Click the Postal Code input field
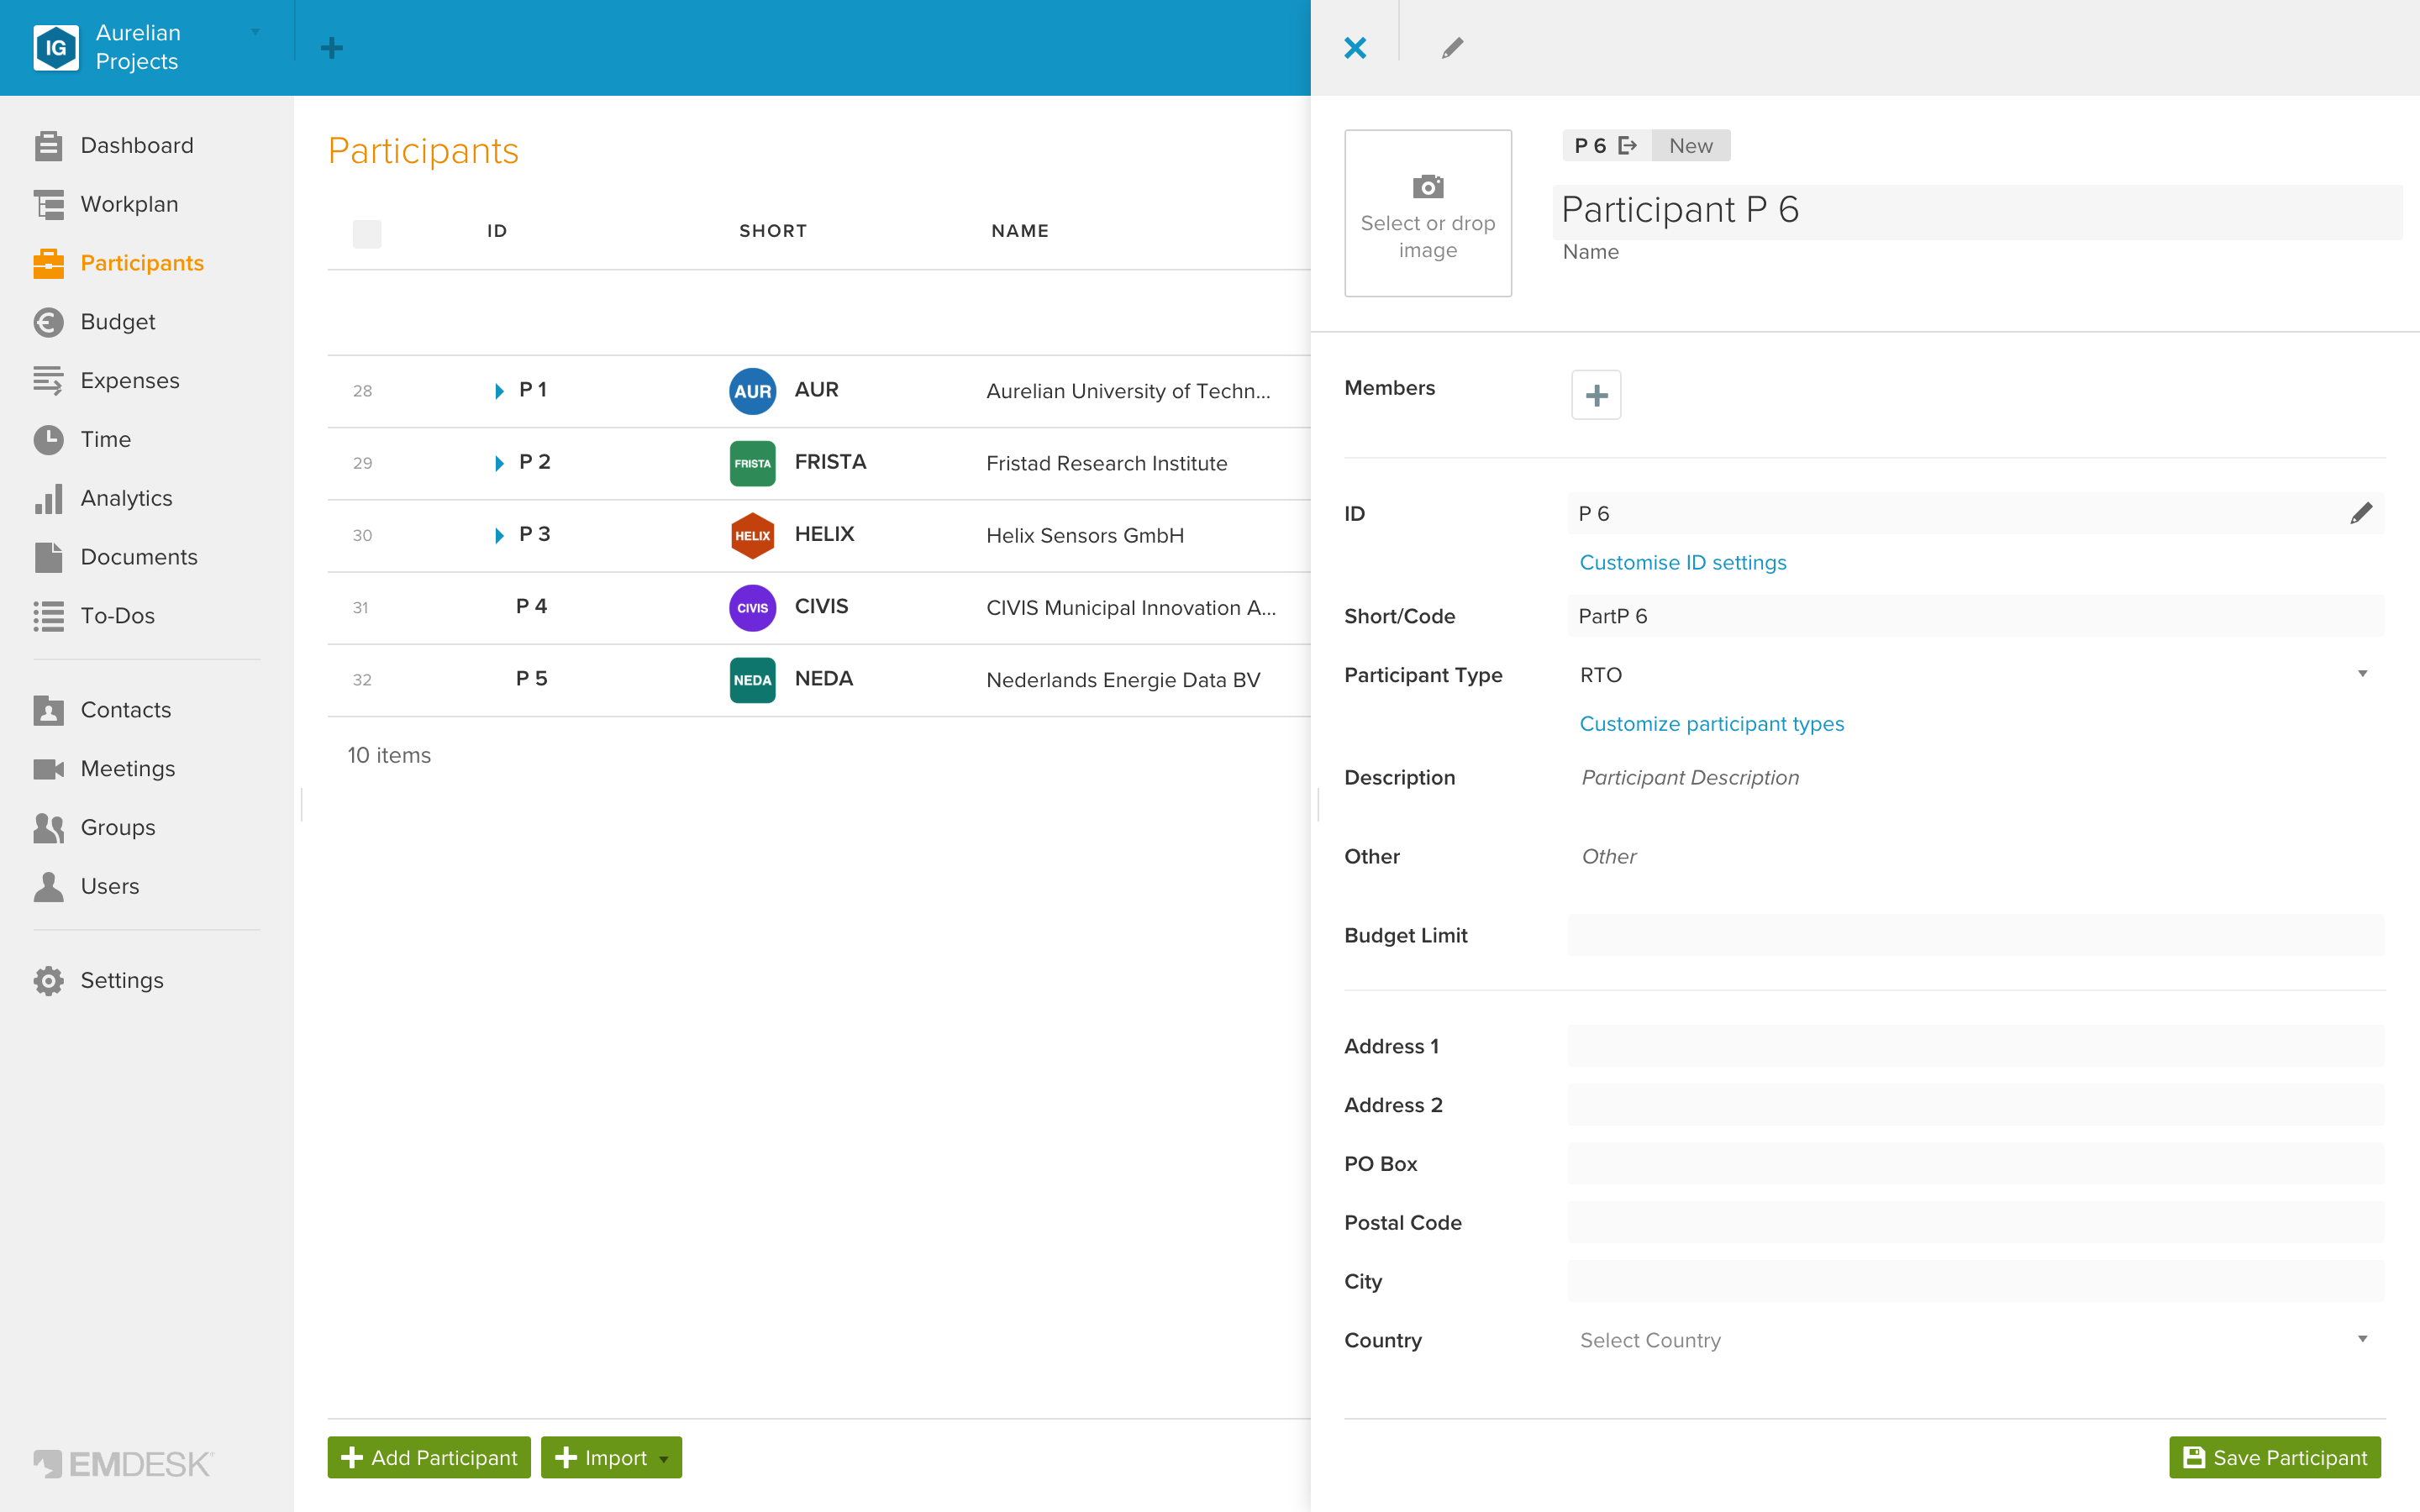 [x=1975, y=1222]
